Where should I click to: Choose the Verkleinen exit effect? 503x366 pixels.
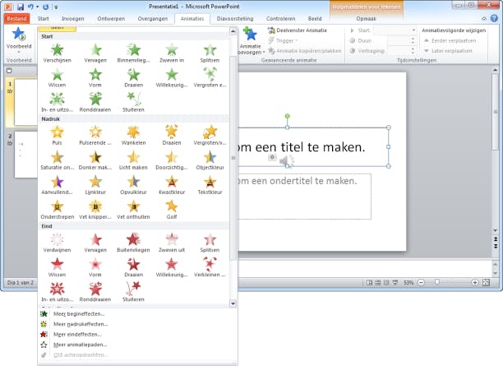click(x=210, y=268)
